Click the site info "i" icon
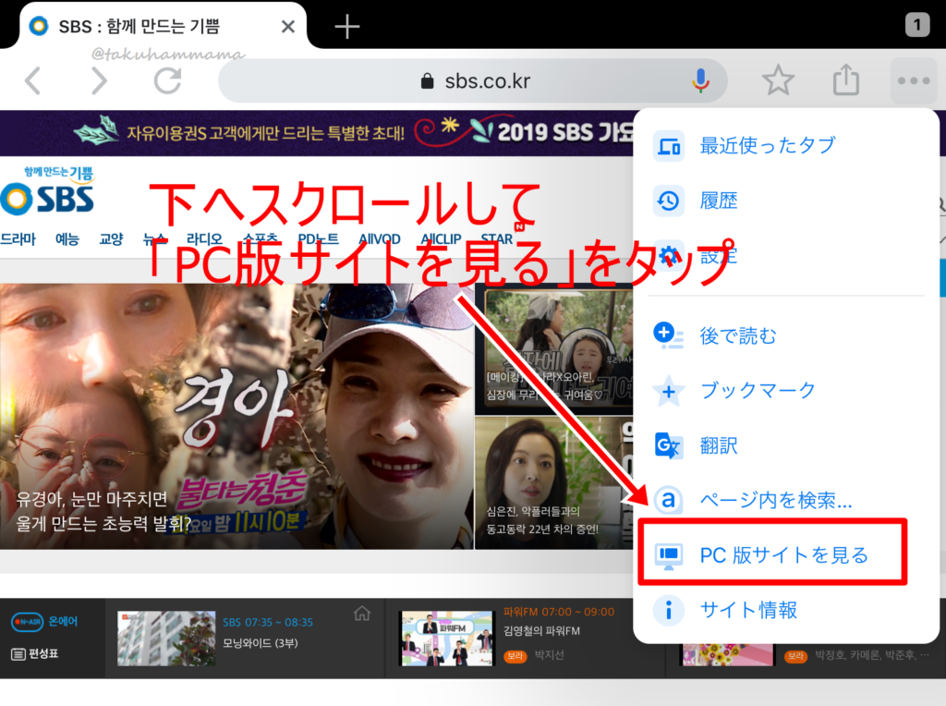This screenshot has width=946, height=706. [x=669, y=610]
